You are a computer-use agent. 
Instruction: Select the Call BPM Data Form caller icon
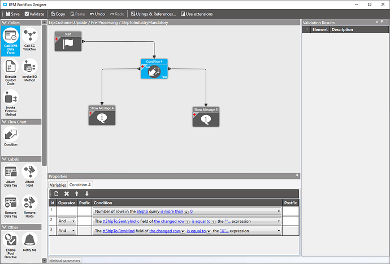[11, 41]
